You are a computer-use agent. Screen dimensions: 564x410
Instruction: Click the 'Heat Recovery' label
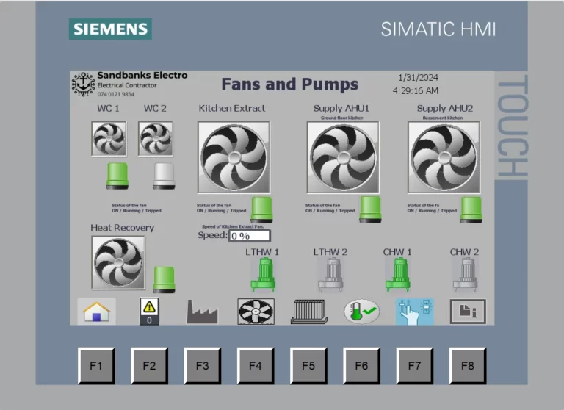pos(123,228)
